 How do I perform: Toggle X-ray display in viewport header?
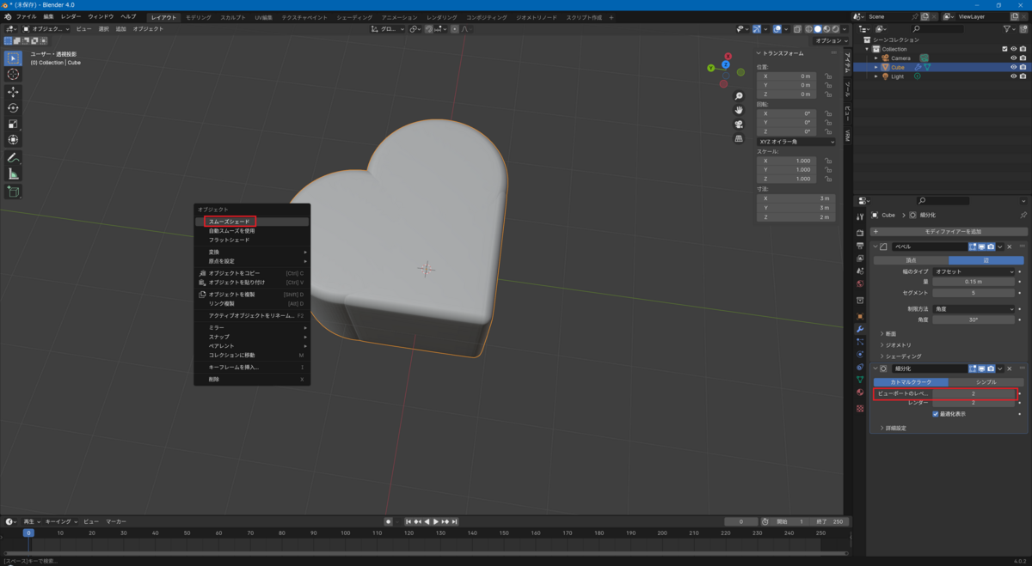(x=795, y=28)
